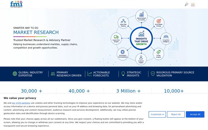Click the '10,000+' statistic
The height and width of the screenshot is (130, 208).
pyautogui.click(x=174, y=91)
